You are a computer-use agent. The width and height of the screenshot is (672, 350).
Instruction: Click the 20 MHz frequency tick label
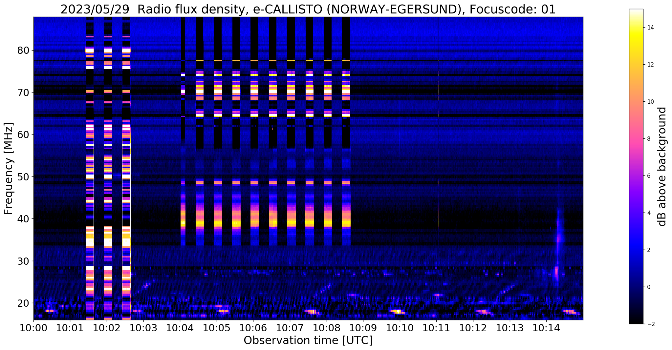click(x=23, y=303)
